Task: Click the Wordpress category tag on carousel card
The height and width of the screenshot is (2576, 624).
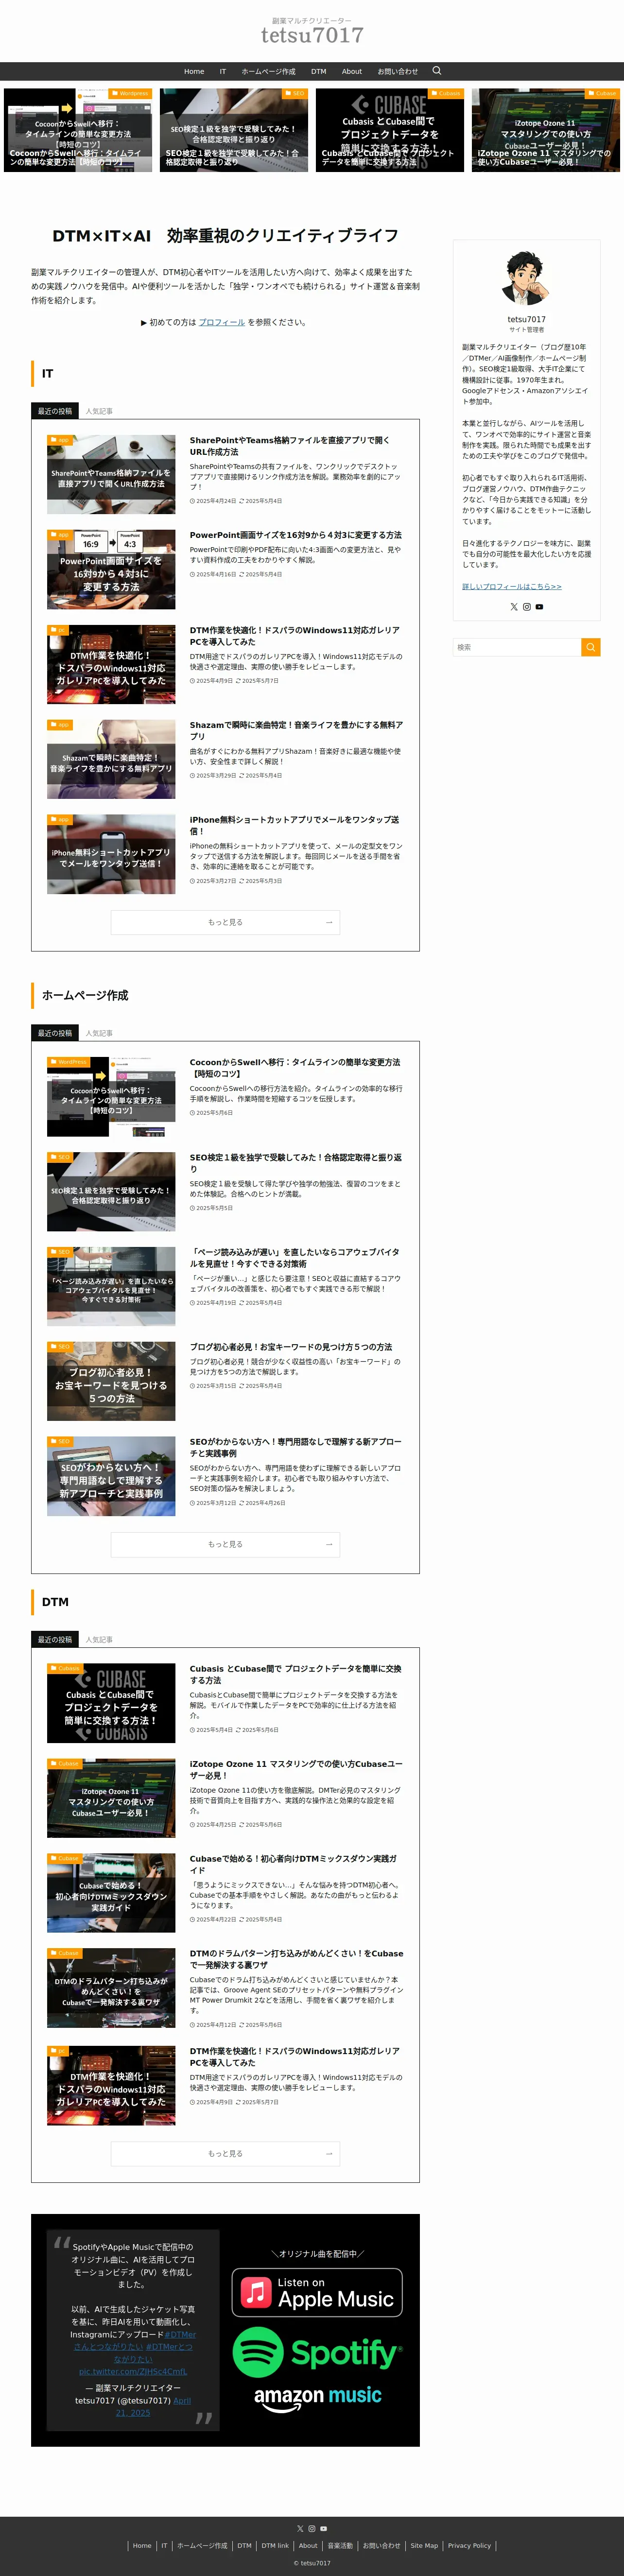Action: pos(130,93)
